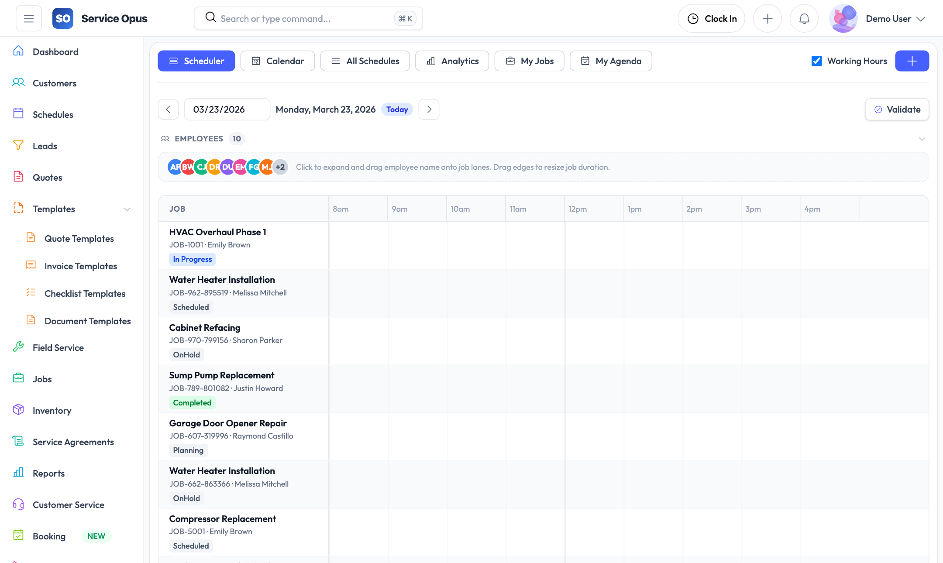The height and width of the screenshot is (563, 943).
Task: Open the hamburger navigation menu
Action: pyautogui.click(x=28, y=18)
